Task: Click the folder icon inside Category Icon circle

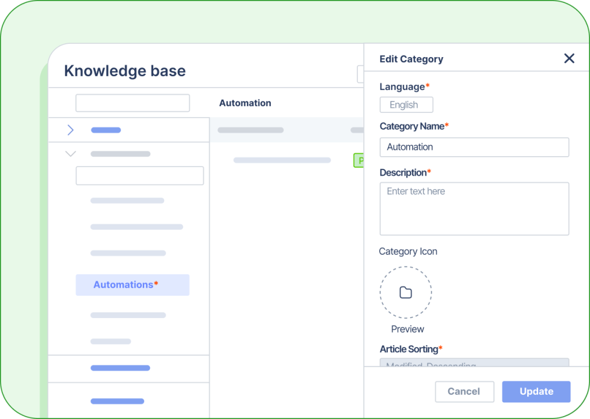Action: [x=406, y=292]
